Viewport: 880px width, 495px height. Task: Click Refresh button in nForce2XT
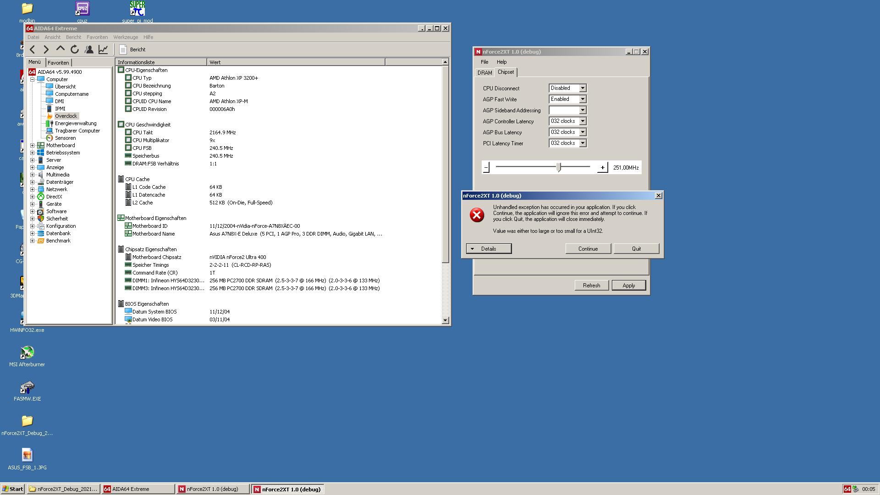click(x=591, y=286)
